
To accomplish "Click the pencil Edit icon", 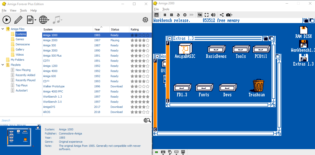I will pyautogui.click(x=18, y=20).
